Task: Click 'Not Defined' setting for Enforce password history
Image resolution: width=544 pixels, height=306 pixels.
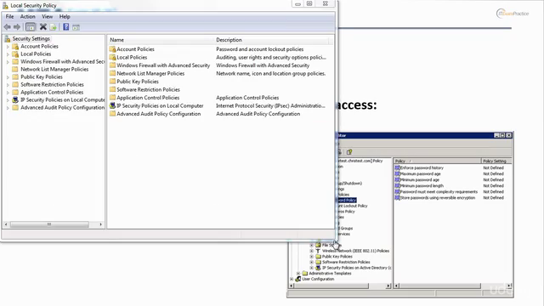Action: [493, 168]
